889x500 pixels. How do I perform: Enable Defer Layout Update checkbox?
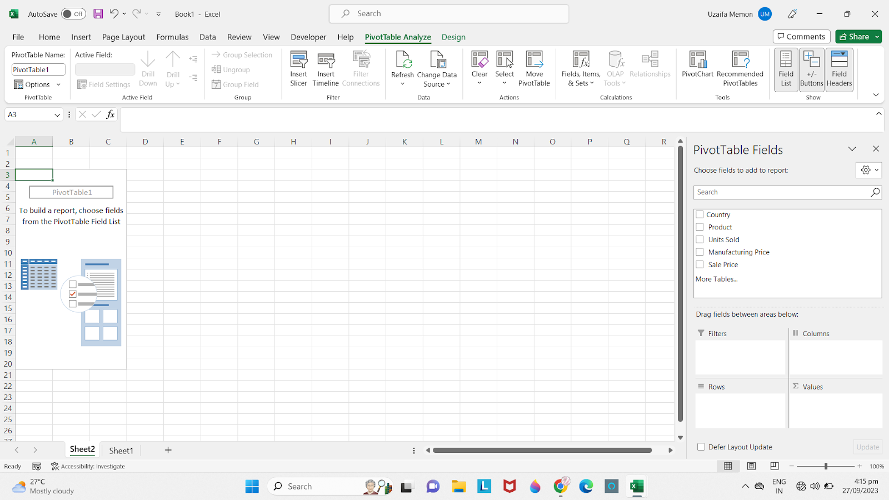[x=701, y=447]
